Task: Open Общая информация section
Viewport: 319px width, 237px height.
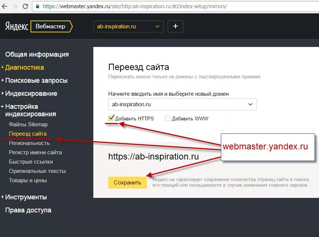Action: tap(37, 54)
